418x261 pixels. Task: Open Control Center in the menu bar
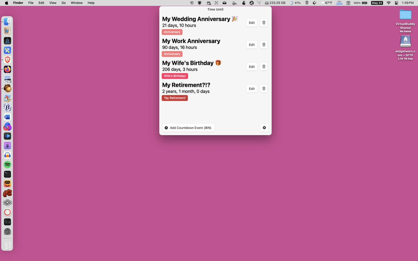point(396,3)
